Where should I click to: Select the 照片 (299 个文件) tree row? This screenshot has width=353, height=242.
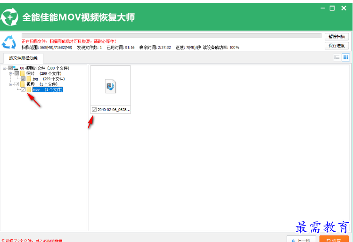click(44, 73)
